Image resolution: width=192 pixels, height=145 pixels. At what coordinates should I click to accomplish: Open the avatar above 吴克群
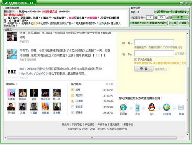coord(57,107)
